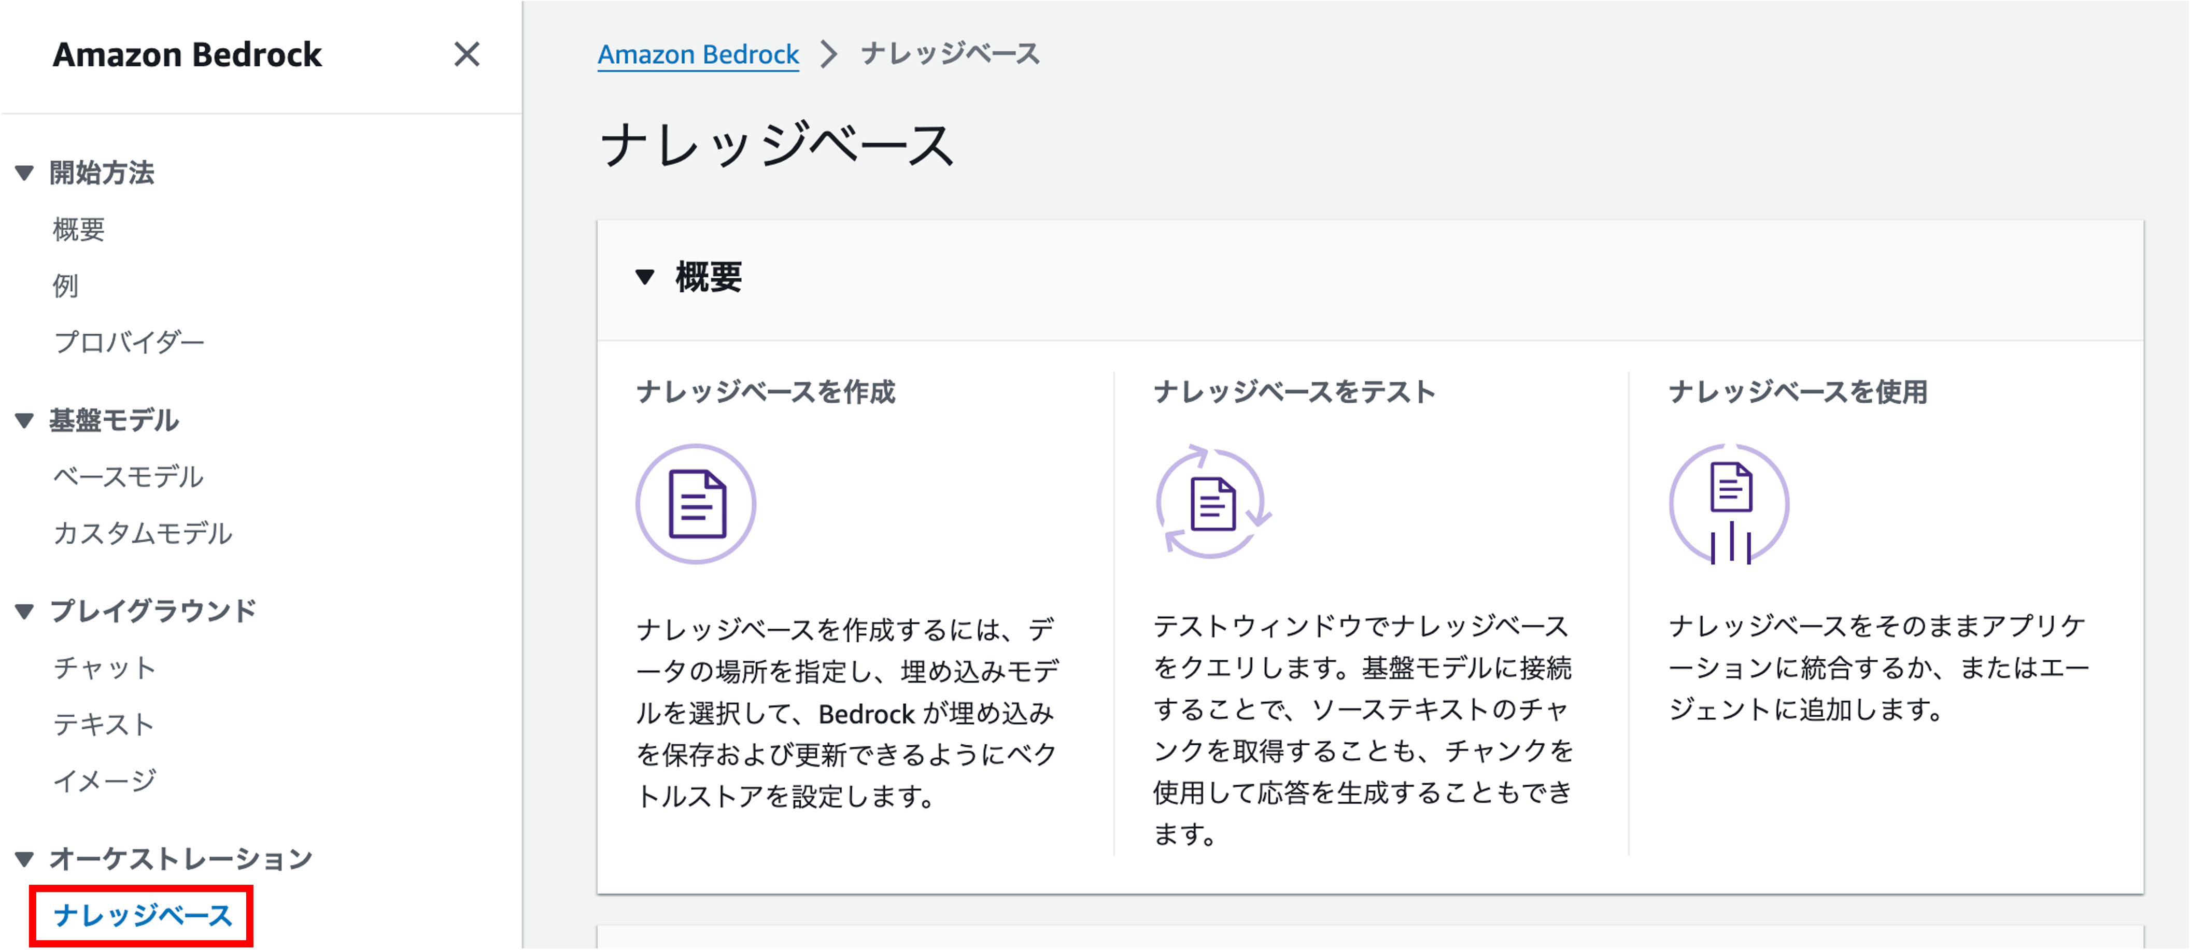The image size is (2190, 950).
Task: Select カスタムモデル in navigation
Action: click(x=143, y=534)
